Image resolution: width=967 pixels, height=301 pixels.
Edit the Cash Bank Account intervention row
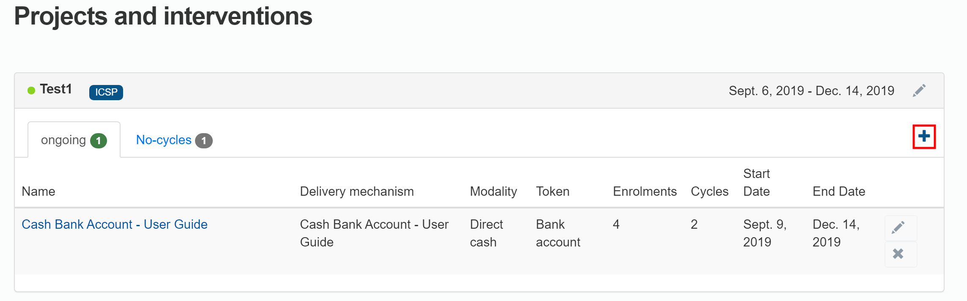898,227
